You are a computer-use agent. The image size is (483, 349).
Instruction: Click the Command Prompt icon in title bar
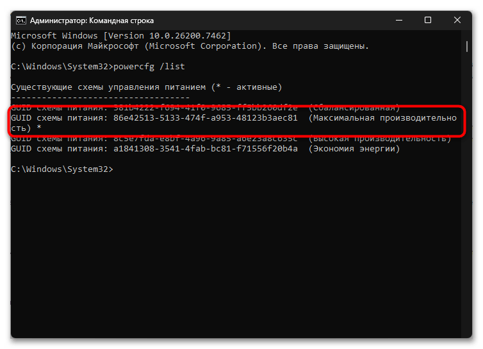tap(21, 21)
